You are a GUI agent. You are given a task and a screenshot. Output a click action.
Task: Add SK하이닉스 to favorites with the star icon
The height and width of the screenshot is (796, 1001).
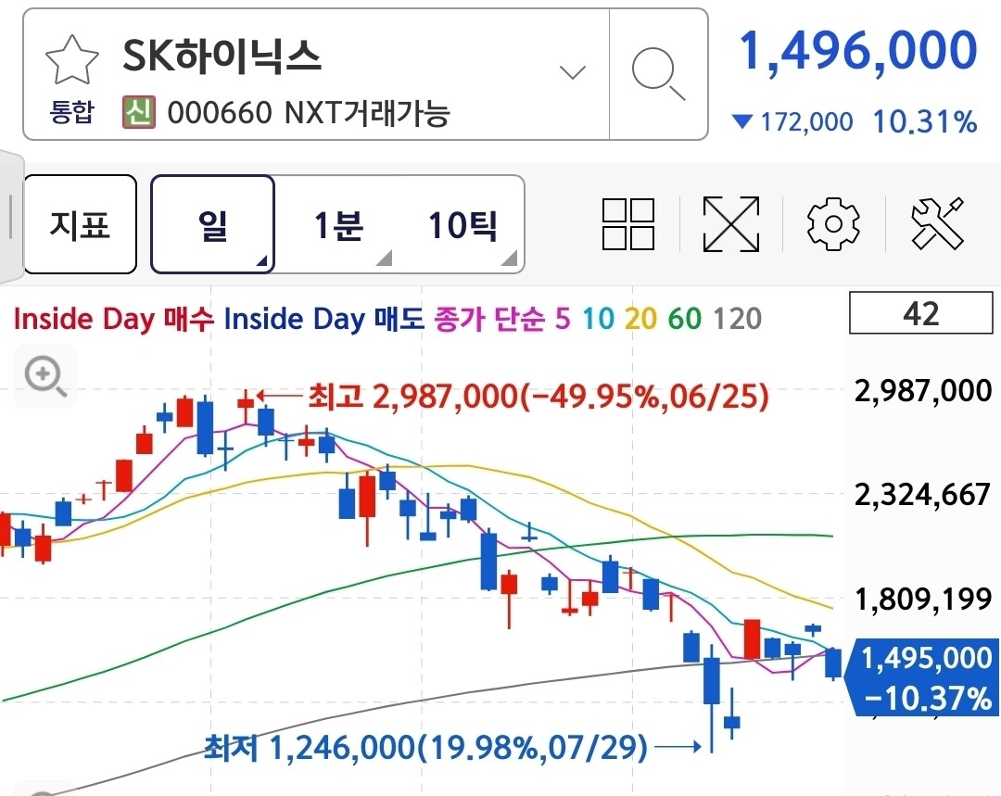click(x=72, y=60)
